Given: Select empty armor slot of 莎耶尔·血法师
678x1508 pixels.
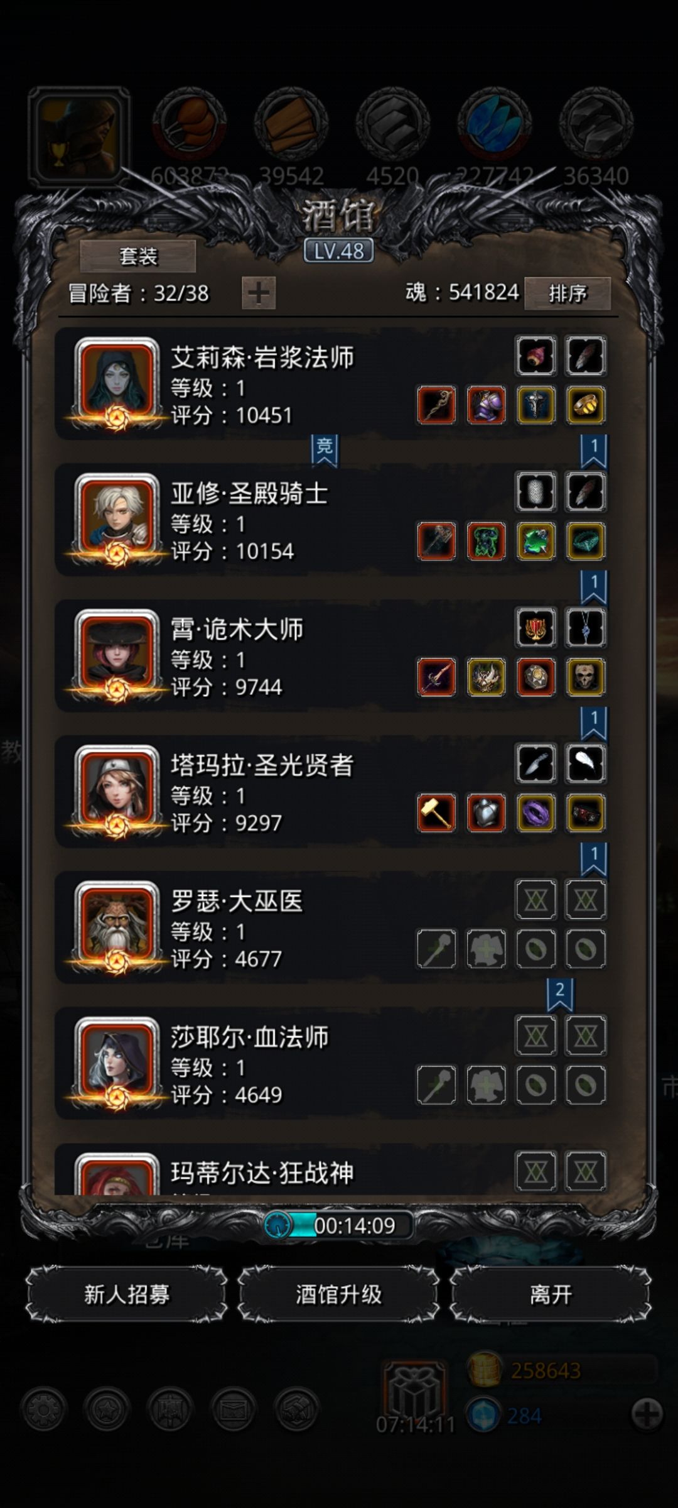Looking at the screenshot, I should click(x=487, y=1085).
